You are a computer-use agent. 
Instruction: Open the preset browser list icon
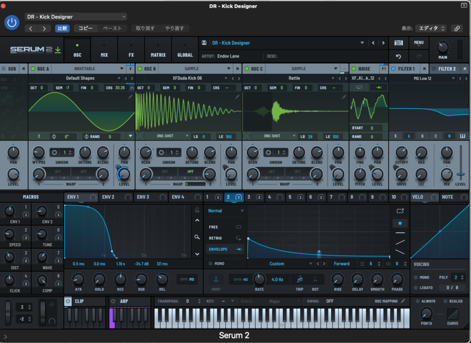coord(399,43)
